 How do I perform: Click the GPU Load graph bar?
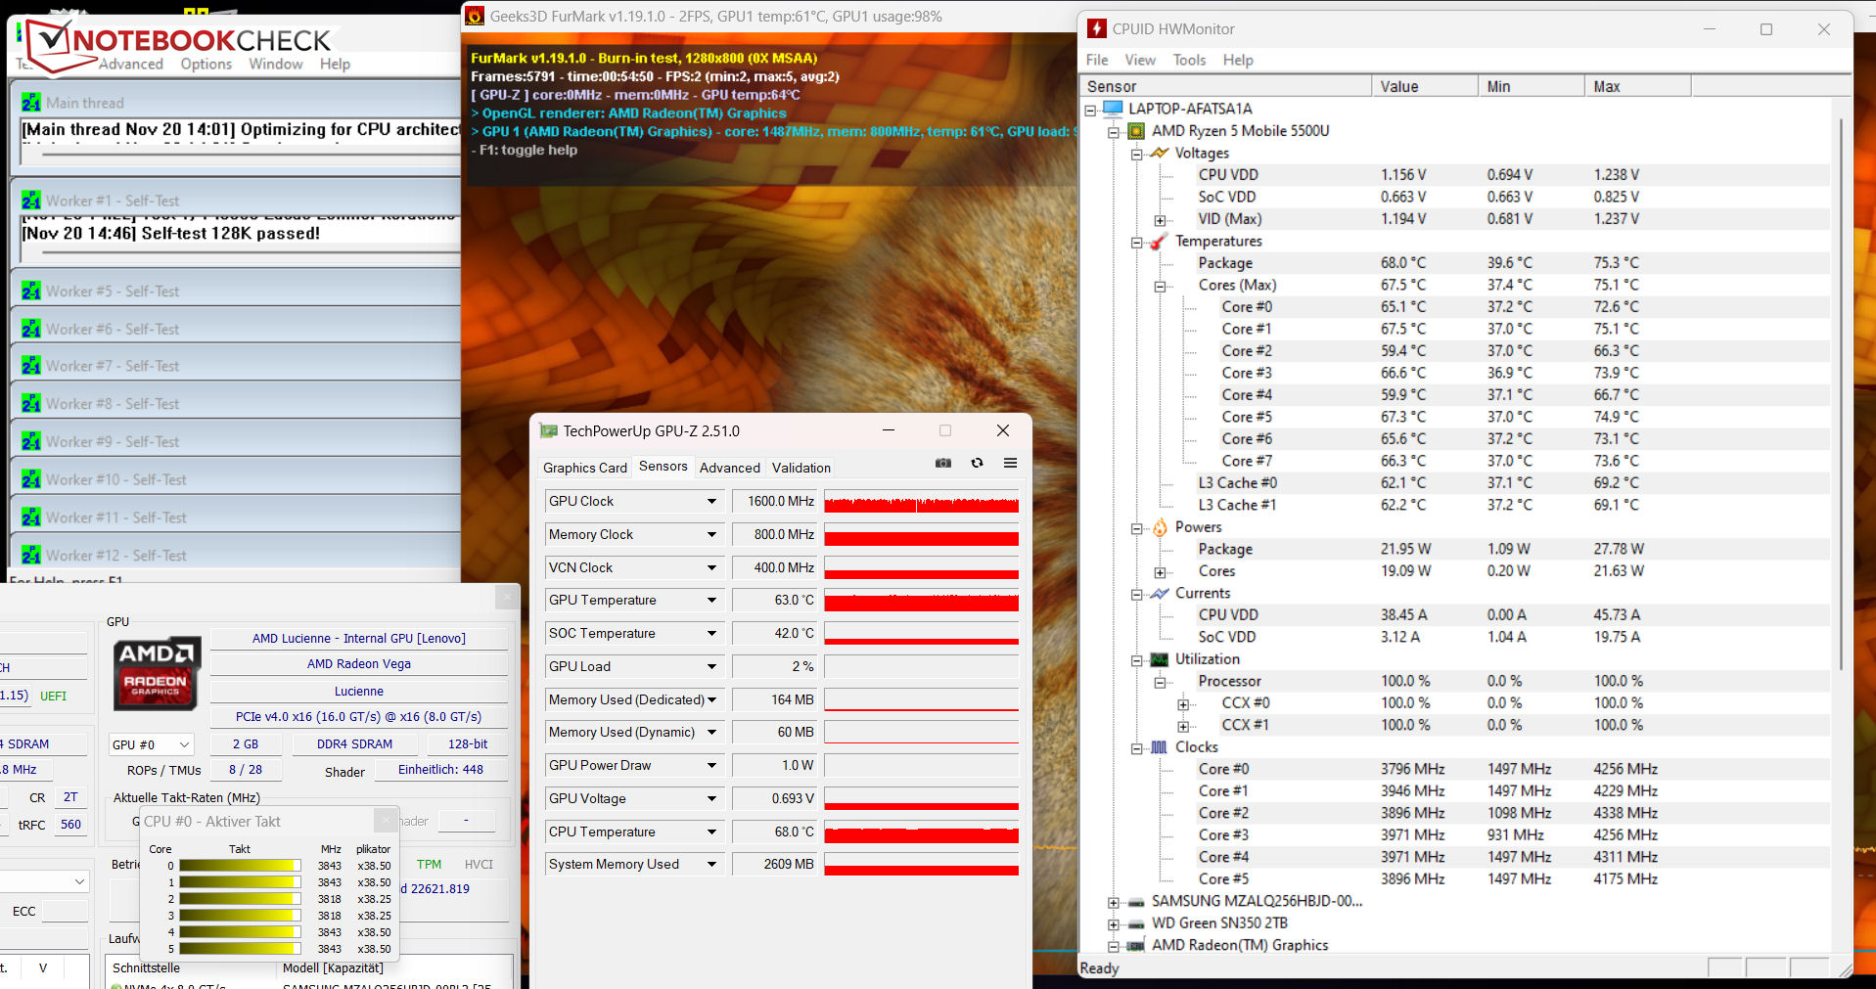point(921,666)
